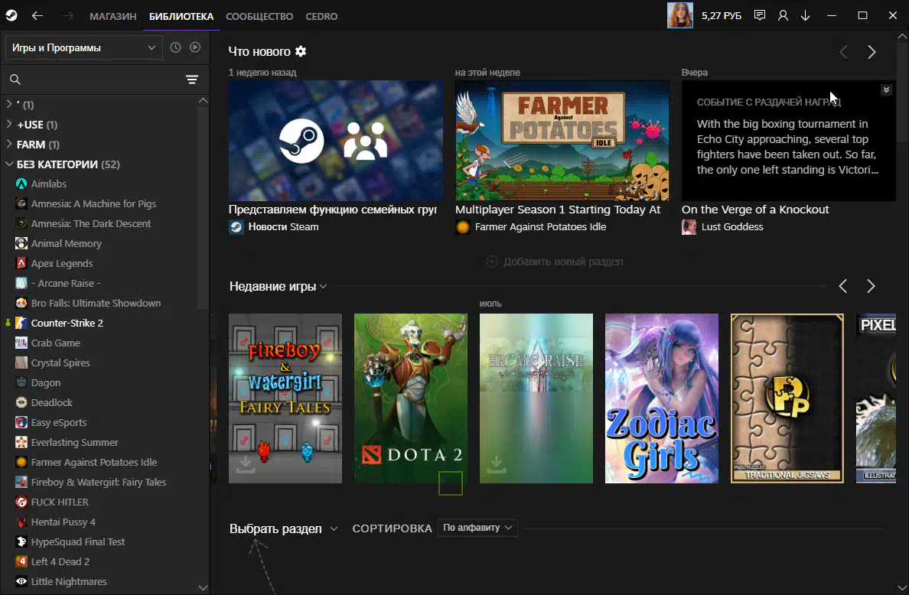The image size is (909, 595).
Task: Open the СООБЩЕСТВО tab
Action: [259, 16]
